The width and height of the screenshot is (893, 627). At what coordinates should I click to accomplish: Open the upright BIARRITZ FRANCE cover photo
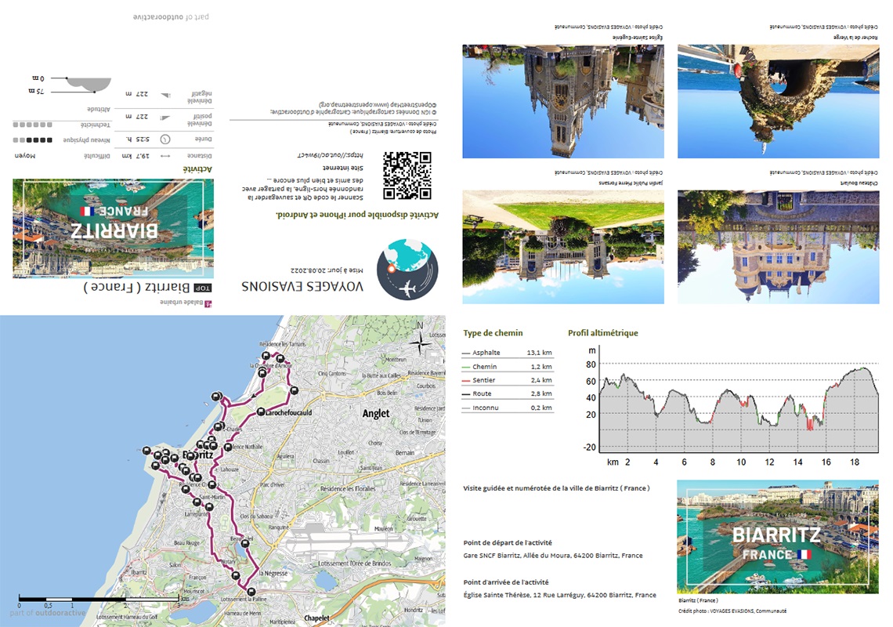pyautogui.click(x=778, y=537)
